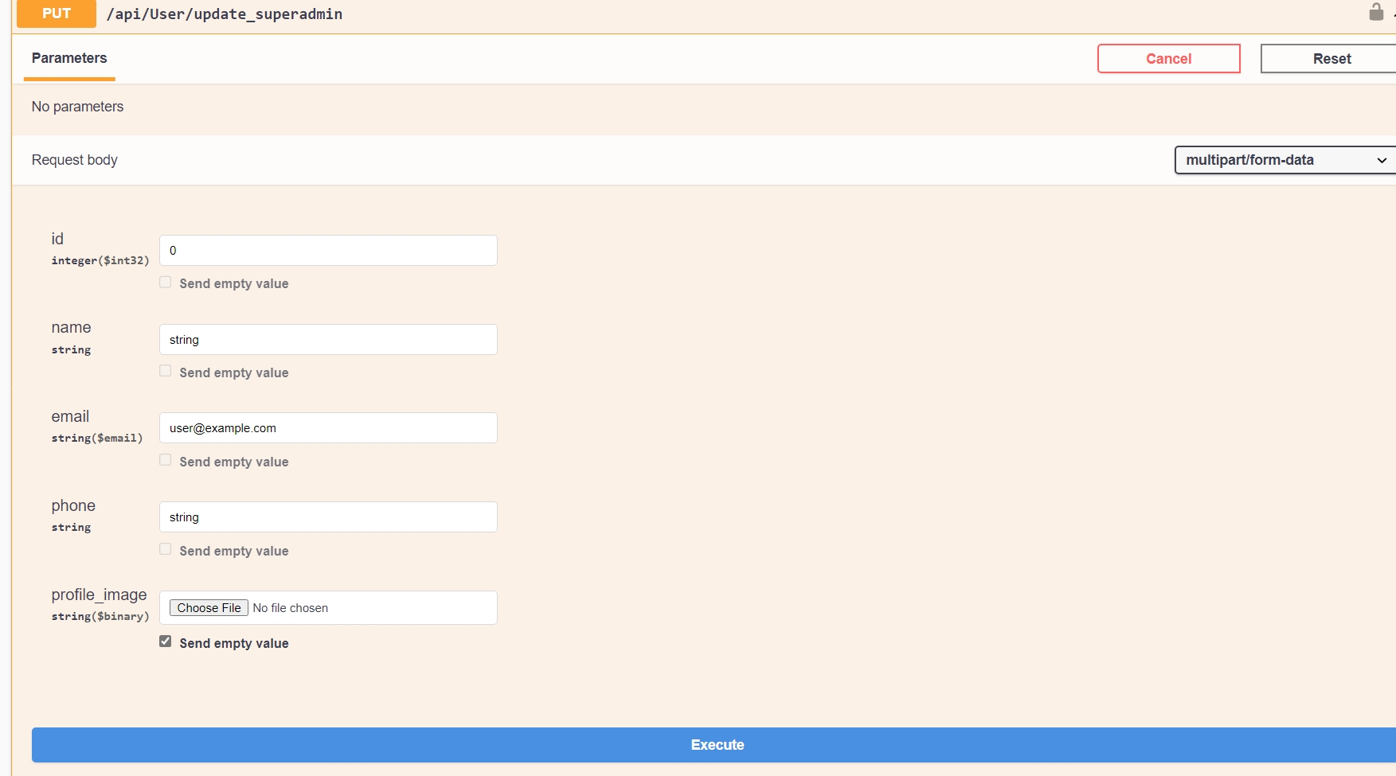Click Choose File for profile_image
This screenshot has width=1396, height=776.
click(209, 608)
